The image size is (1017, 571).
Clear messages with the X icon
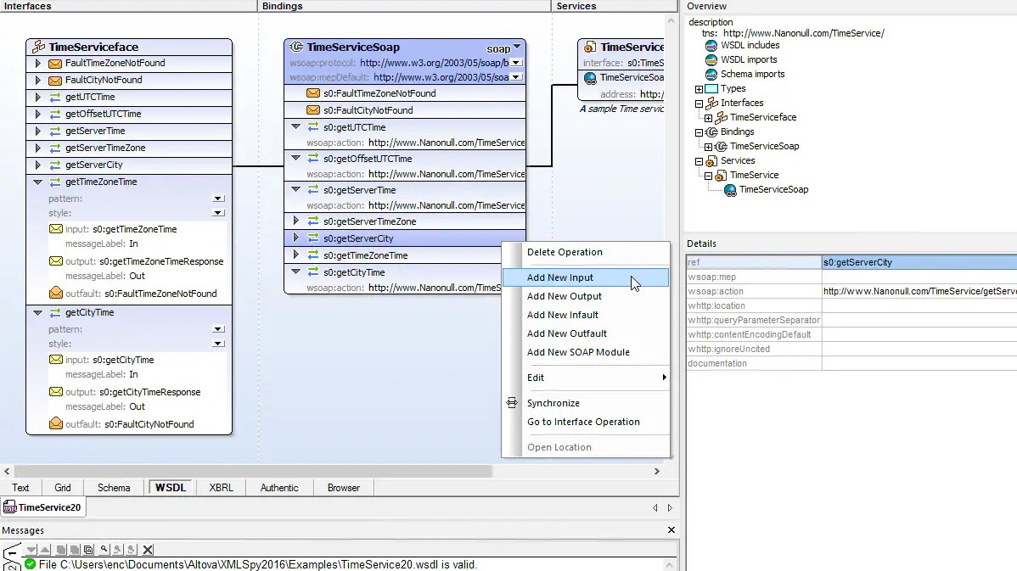click(146, 549)
